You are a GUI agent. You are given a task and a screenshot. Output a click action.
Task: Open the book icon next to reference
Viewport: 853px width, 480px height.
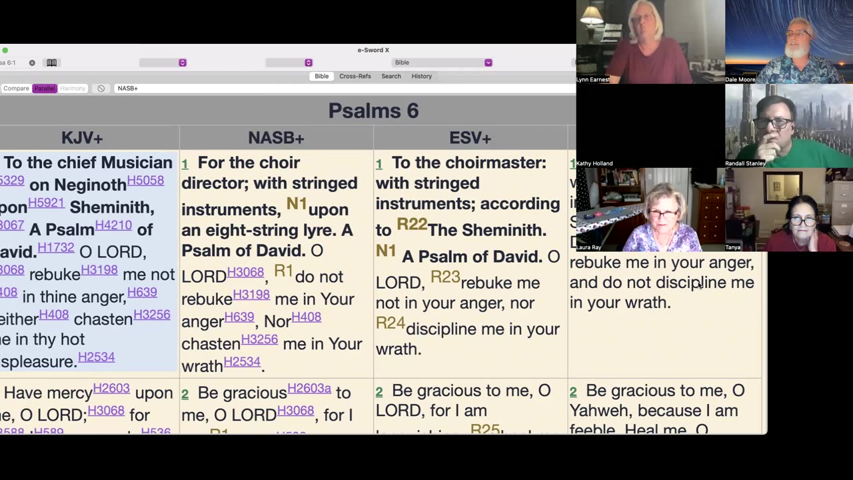point(51,63)
